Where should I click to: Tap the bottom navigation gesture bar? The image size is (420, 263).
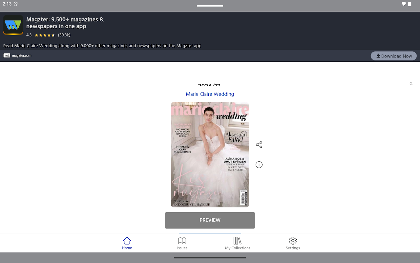click(x=210, y=258)
